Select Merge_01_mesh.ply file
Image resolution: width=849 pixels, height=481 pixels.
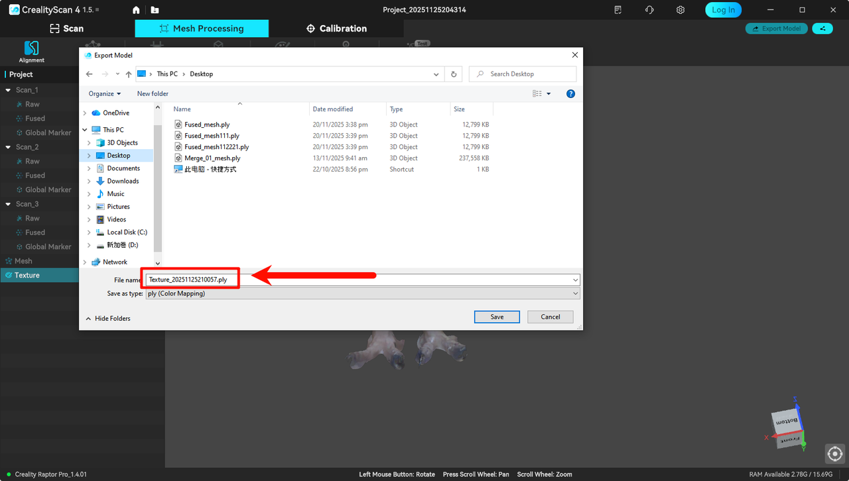pos(212,158)
